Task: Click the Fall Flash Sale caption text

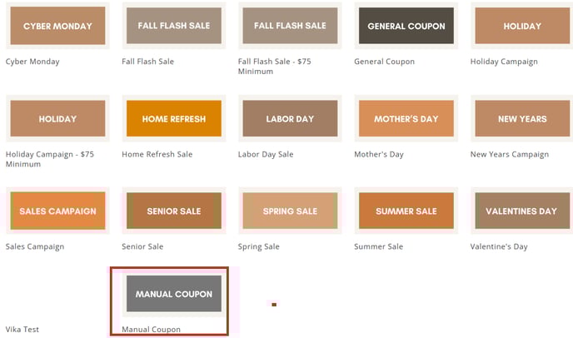Action: tap(147, 62)
